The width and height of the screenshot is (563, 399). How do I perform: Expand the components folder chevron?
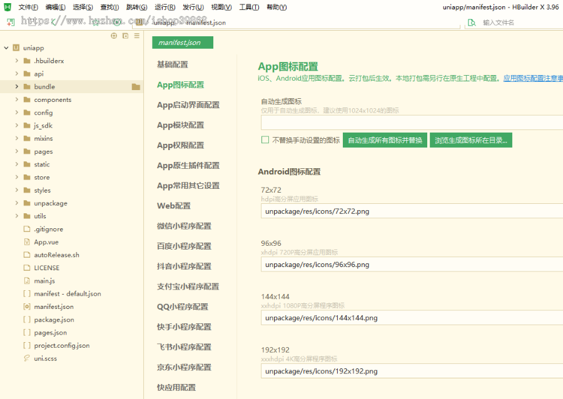coord(16,99)
